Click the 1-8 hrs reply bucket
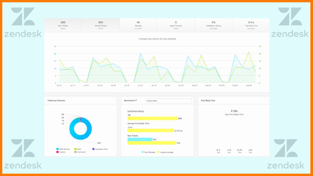 (229, 151)
